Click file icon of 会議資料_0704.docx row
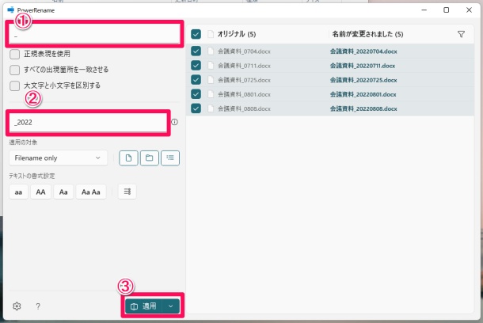The height and width of the screenshot is (323, 483). [x=211, y=51]
